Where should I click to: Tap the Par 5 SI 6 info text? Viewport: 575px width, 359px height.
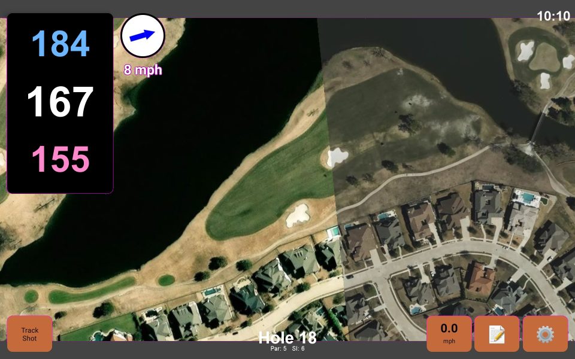(x=287, y=349)
